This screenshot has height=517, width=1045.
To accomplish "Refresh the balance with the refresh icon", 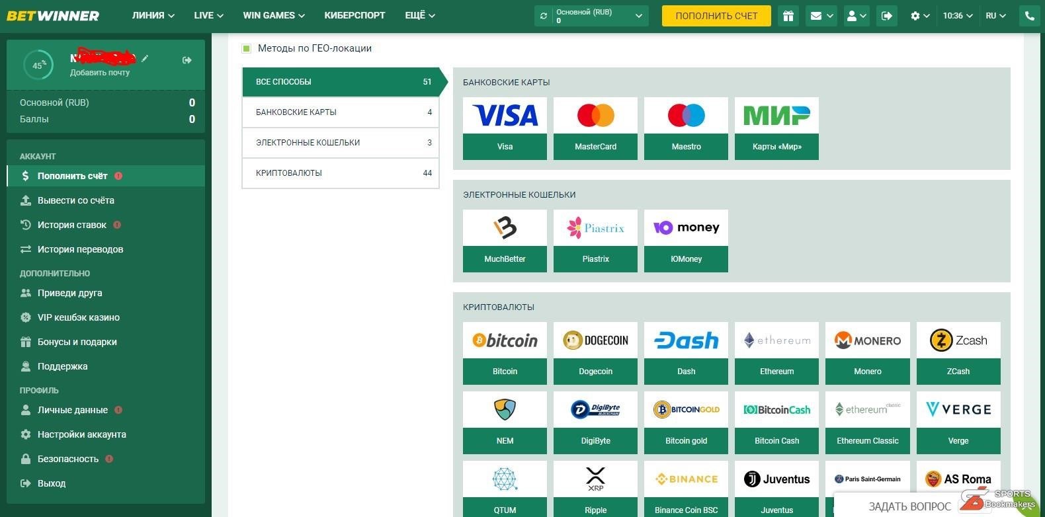I will pos(544,16).
